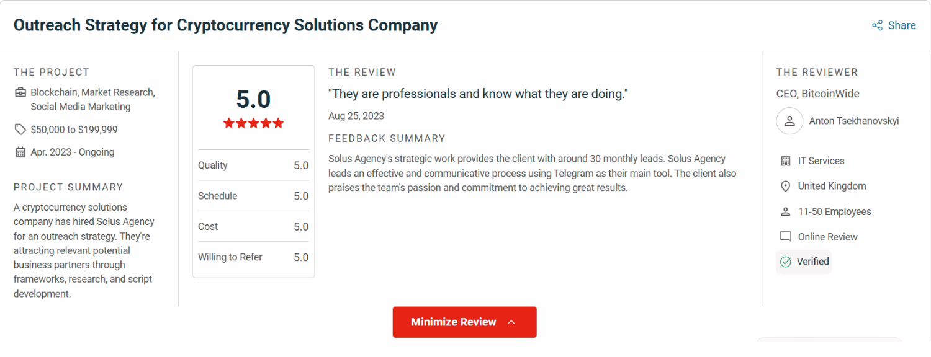
Task: Click the Online Review chat icon
Action: [785, 237]
